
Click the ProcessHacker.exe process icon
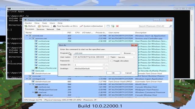[36, 68]
